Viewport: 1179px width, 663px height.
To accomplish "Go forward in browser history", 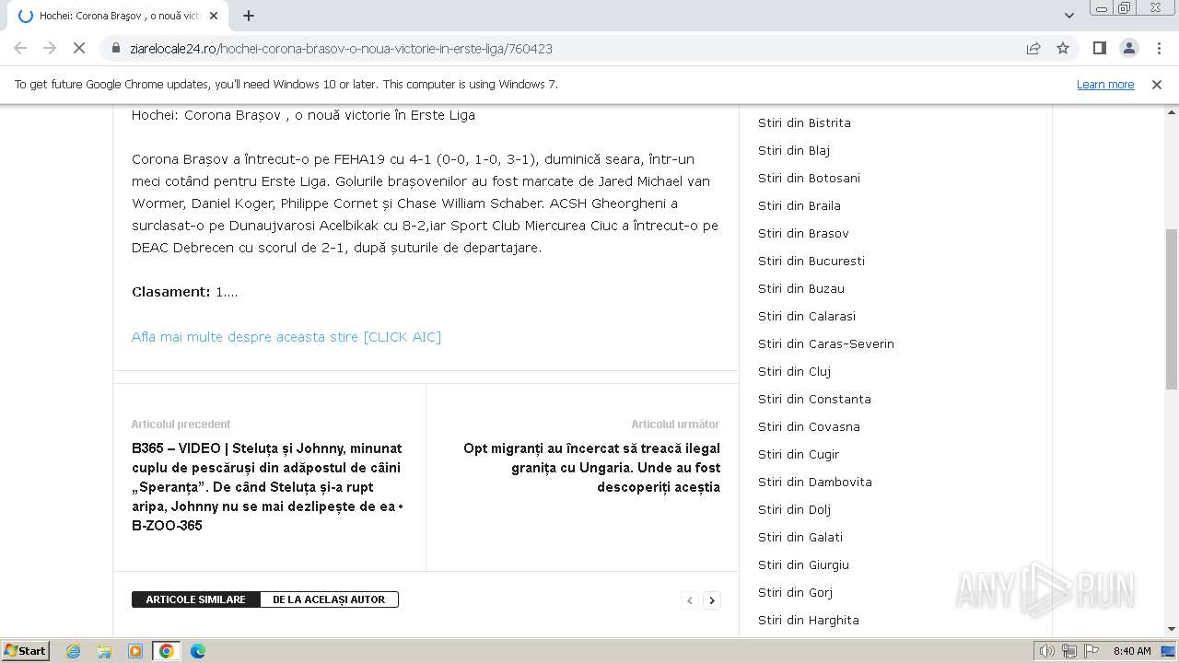I will 50,48.
